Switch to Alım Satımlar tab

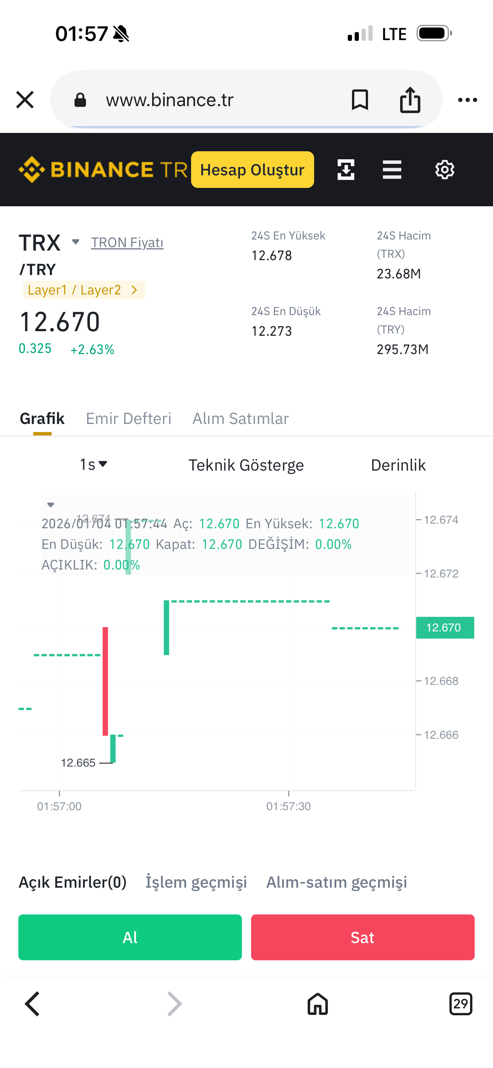[241, 419]
